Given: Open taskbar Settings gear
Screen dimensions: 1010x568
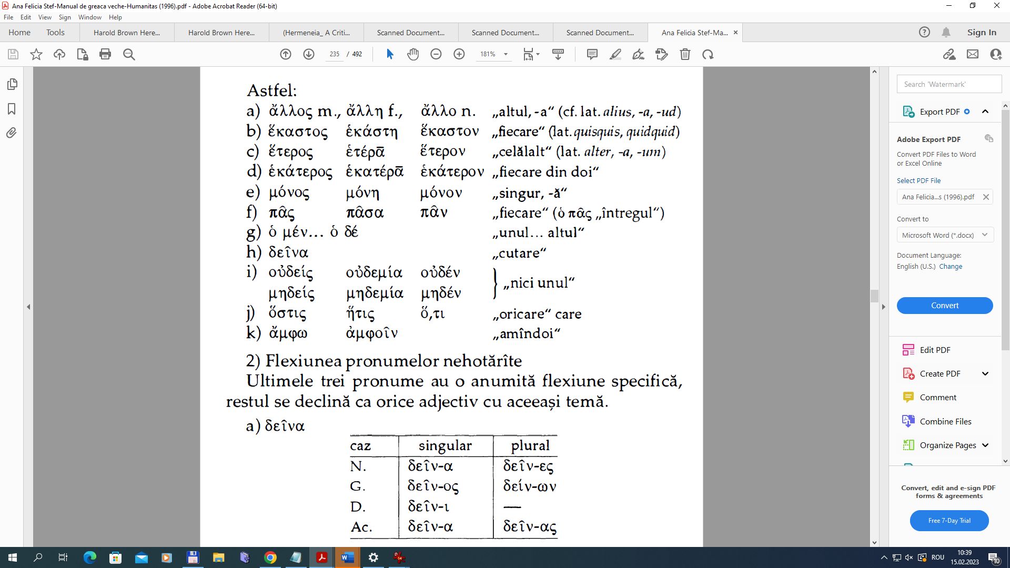Looking at the screenshot, I should pos(373,557).
